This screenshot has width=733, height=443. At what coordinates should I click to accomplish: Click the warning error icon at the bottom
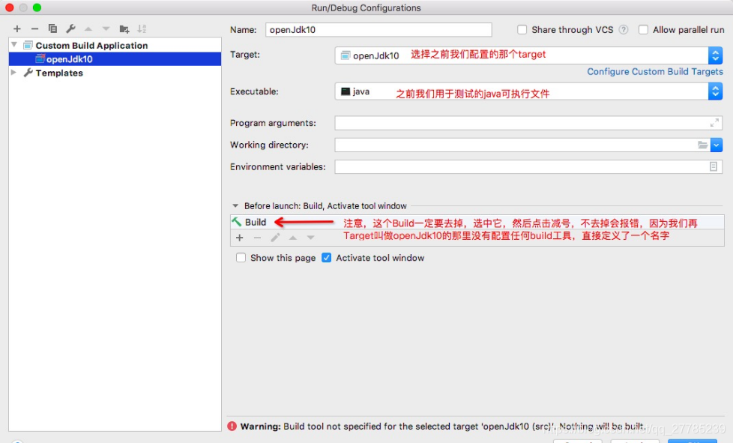coord(232,427)
